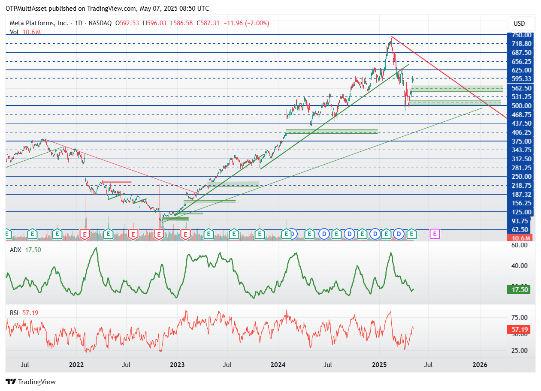Click the green ADX 17.50 value tag
Viewport: 541px width, 391px height.
520,290
